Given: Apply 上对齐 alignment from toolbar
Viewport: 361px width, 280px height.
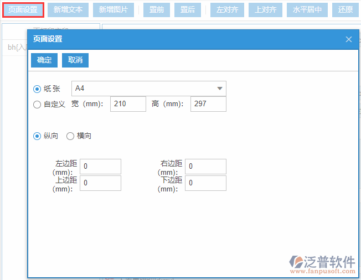Looking at the screenshot, I should tap(265, 10).
